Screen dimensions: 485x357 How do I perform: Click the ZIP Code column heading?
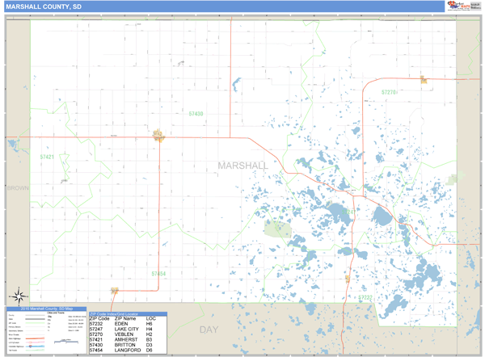[x=99, y=319]
